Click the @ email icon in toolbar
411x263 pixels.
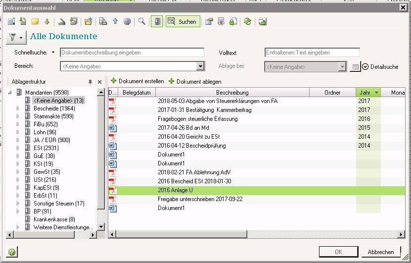click(x=127, y=21)
